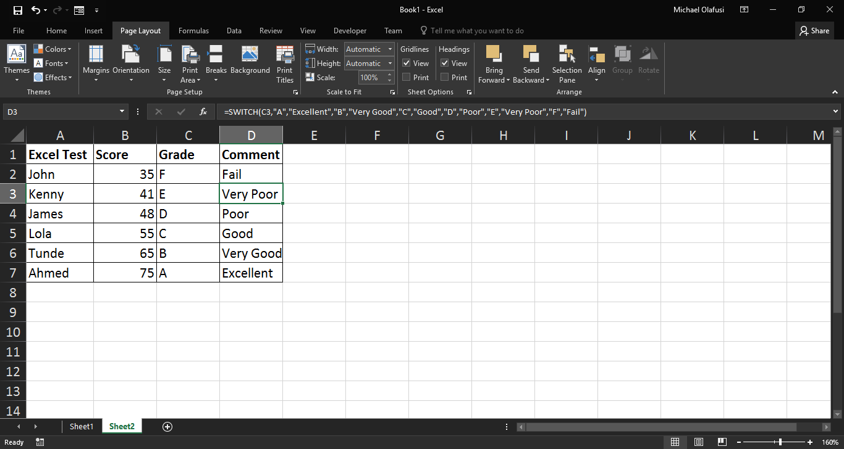This screenshot has height=449, width=844.
Task: Open the File tab
Action: click(19, 30)
